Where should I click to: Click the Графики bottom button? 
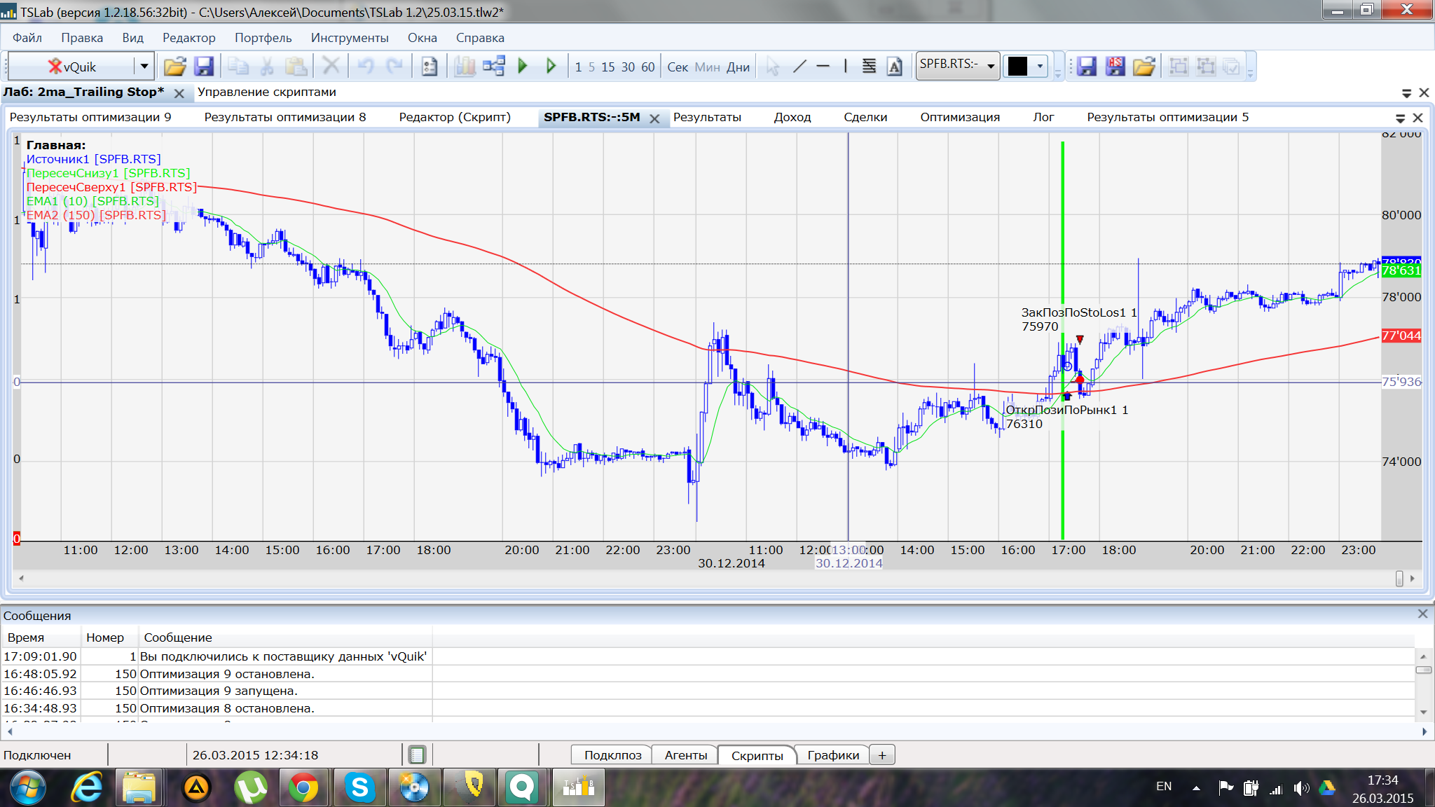[x=832, y=755]
